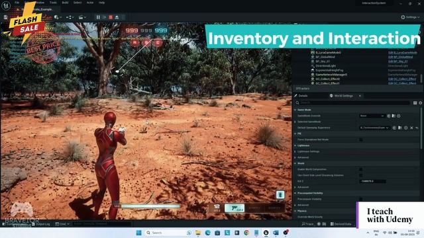Select the pistol weapon slot in HUD

[235, 208]
